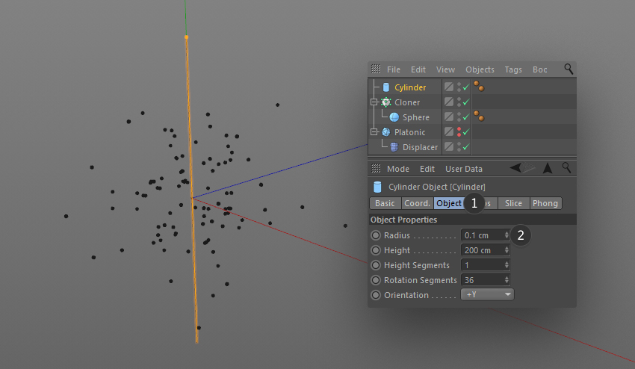Open the Object Manager Edit menu

point(418,69)
